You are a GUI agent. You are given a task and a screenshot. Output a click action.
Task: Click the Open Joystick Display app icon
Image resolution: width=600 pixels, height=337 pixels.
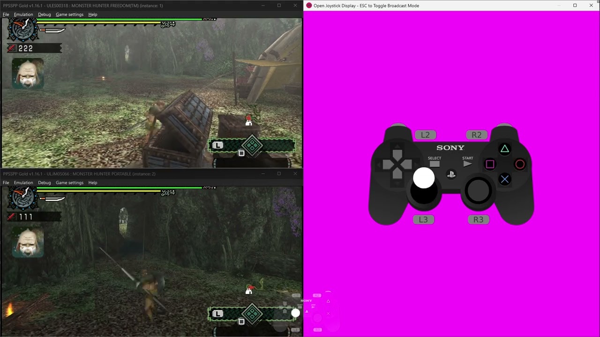(x=309, y=6)
